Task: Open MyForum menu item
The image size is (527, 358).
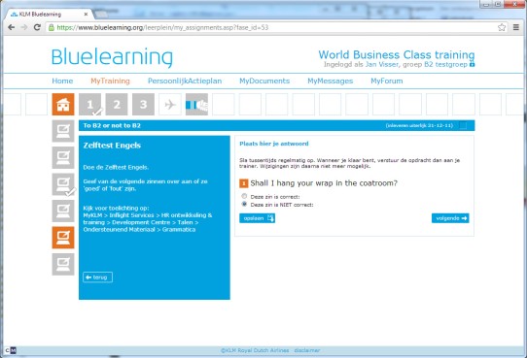Action: [387, 81]
